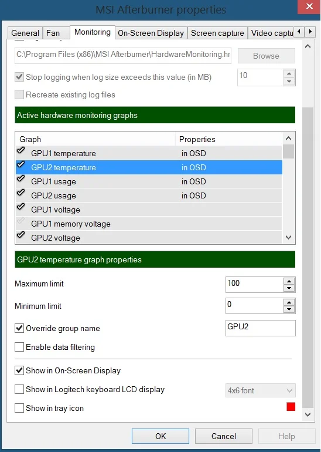Click the graph list scroll up arrow

289,139
